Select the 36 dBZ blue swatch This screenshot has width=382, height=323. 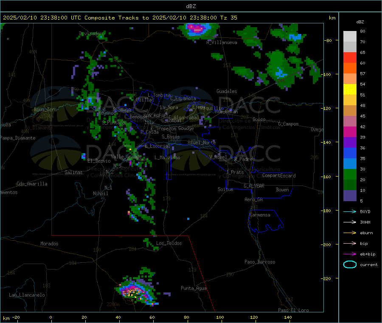point(350,153)
